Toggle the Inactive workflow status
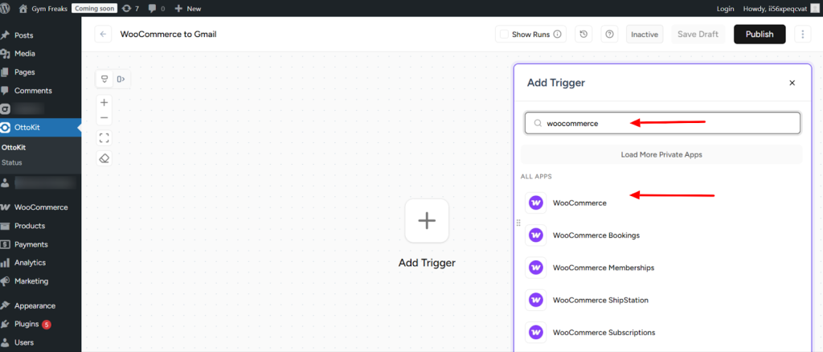This screenshot has width=823, height=352. (x=645, y=35)
